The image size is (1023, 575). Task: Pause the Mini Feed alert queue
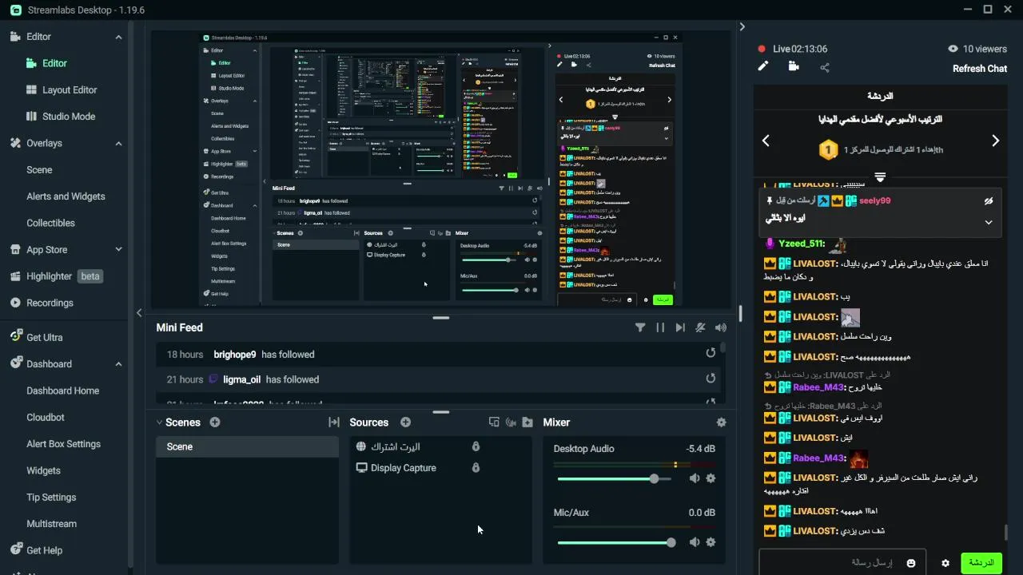click(x=660, y=327)
